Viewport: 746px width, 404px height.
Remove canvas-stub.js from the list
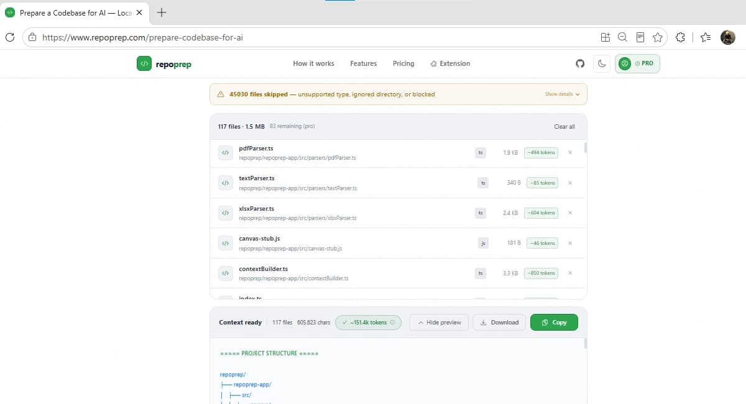tap(570, 243)
